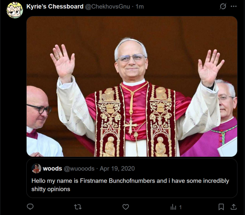Open the share upload icon
This screenshot has width=245, height=215.
[234, 207]
